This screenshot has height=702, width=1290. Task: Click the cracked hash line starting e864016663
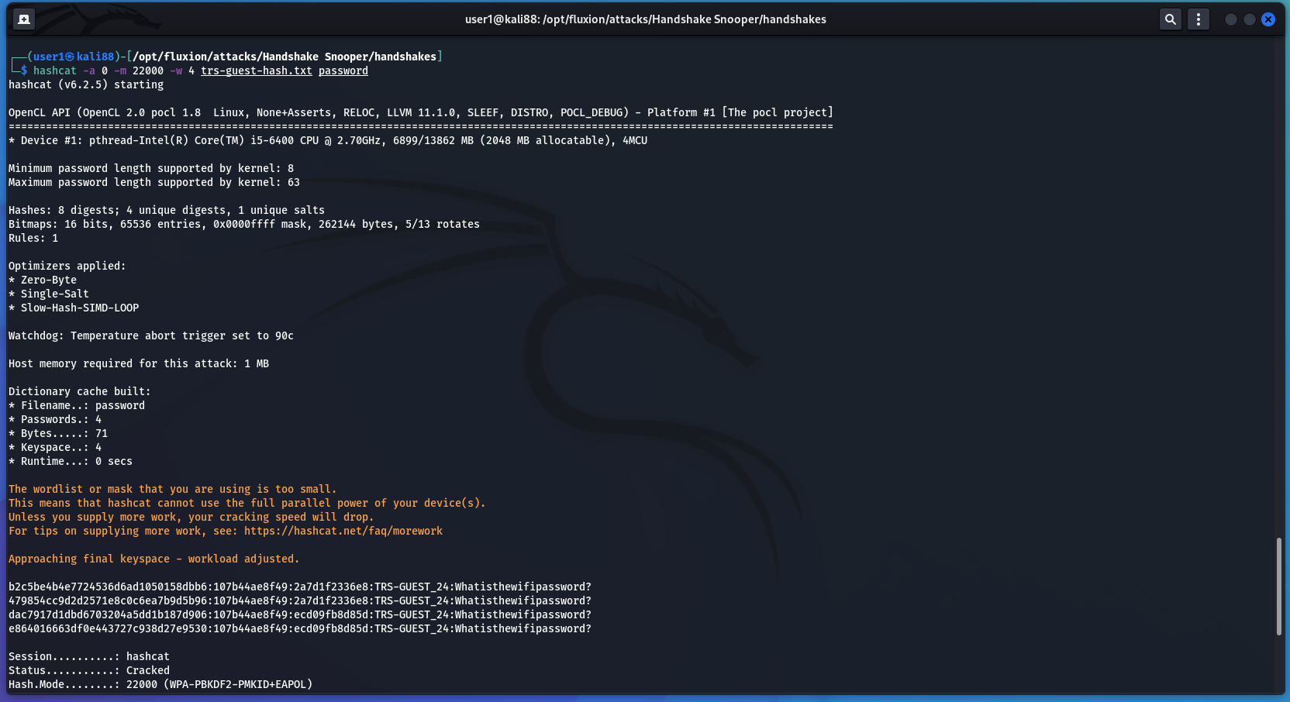pos(300,628)
